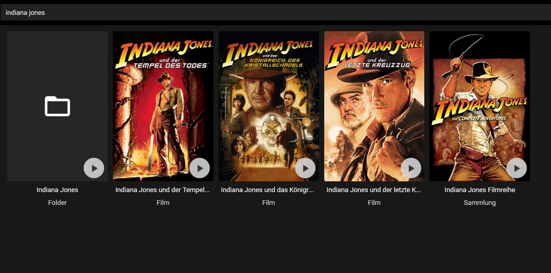
Task: Open 'Indiana Jones Filmreihe' title link
Action: 480,190
